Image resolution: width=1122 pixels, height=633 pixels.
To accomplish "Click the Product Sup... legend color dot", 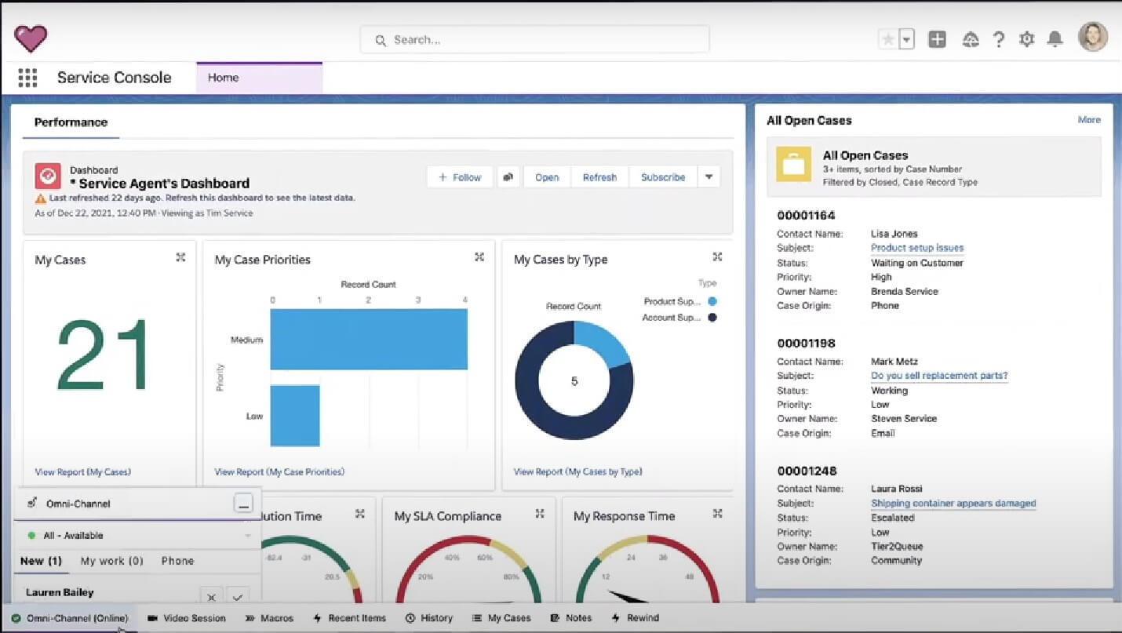I will [712, 301].
